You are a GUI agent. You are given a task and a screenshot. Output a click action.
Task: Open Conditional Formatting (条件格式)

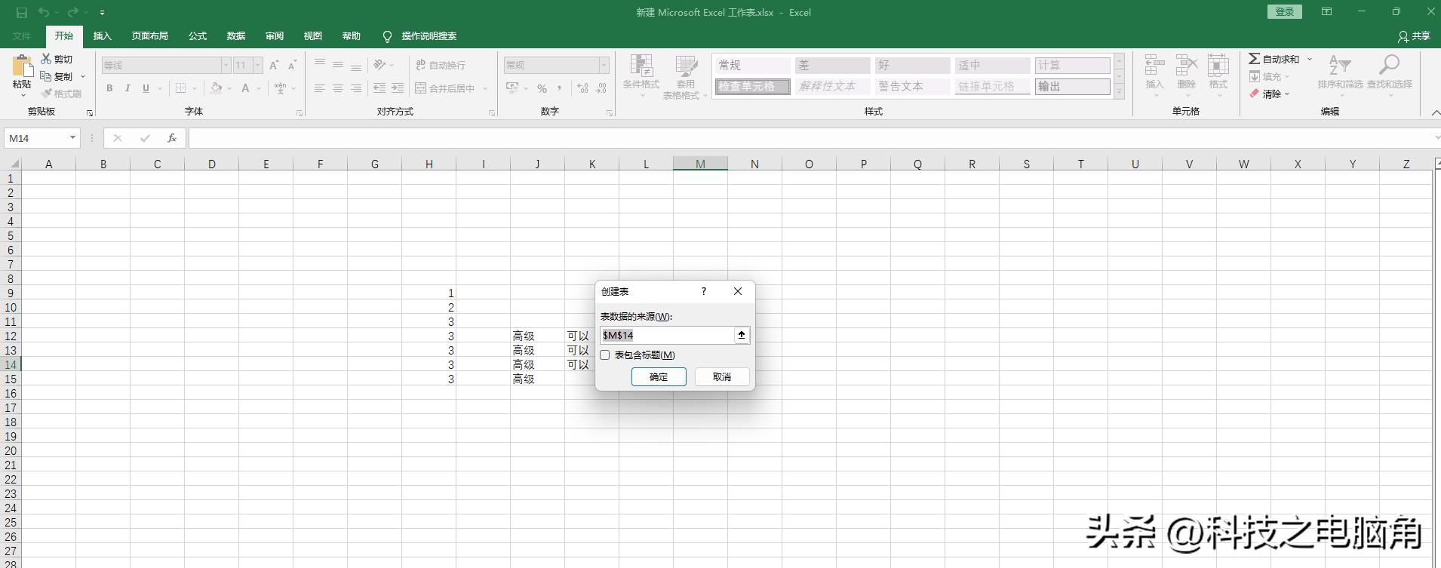click(641, 76)
